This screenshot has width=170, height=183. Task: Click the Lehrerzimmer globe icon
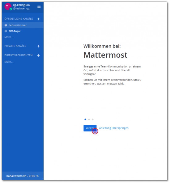[x=6, y=25]
